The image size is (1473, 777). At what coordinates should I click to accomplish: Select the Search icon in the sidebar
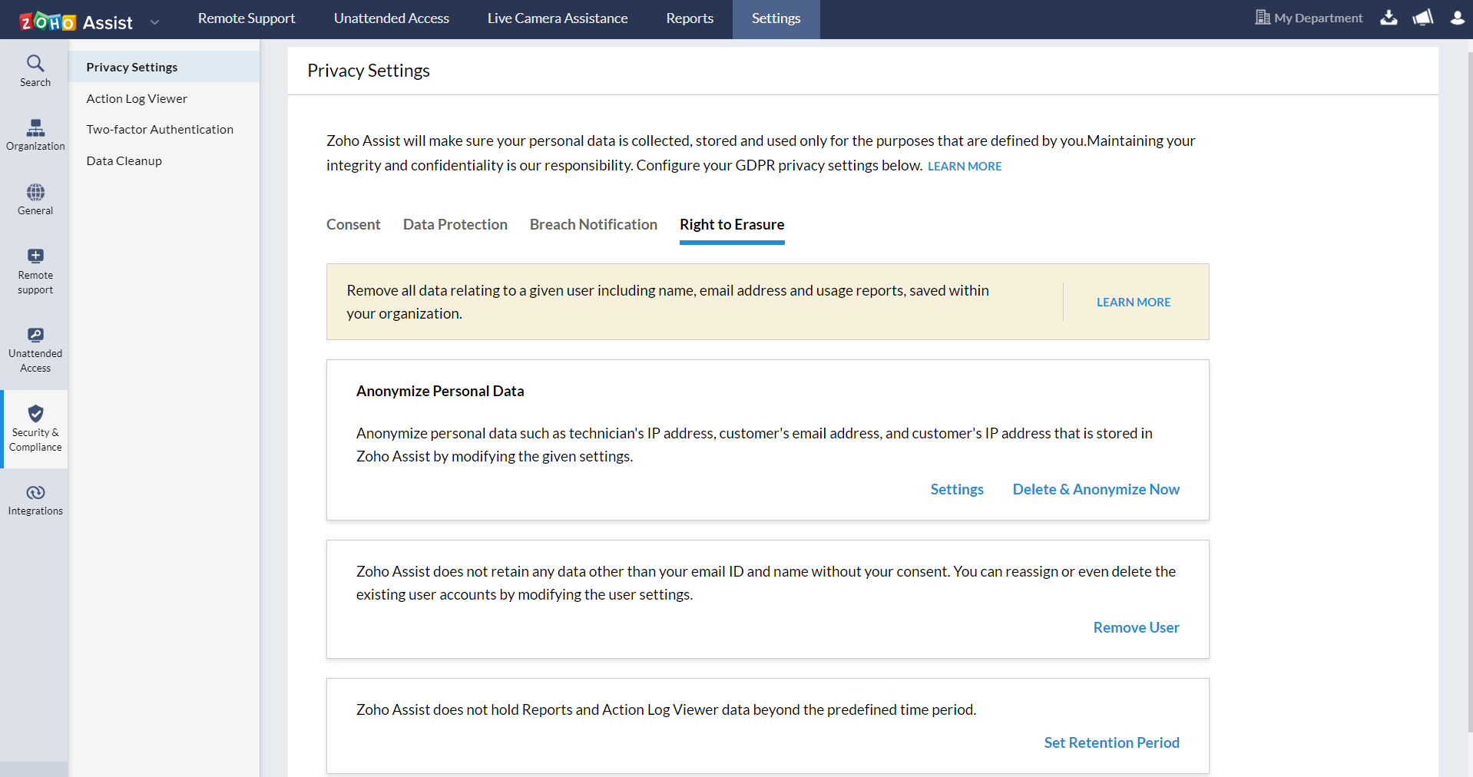coord(35,69)
